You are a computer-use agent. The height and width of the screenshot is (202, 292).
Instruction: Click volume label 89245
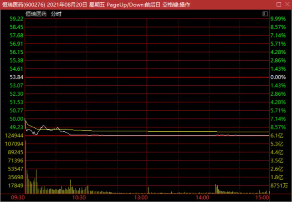pos(15,152)
